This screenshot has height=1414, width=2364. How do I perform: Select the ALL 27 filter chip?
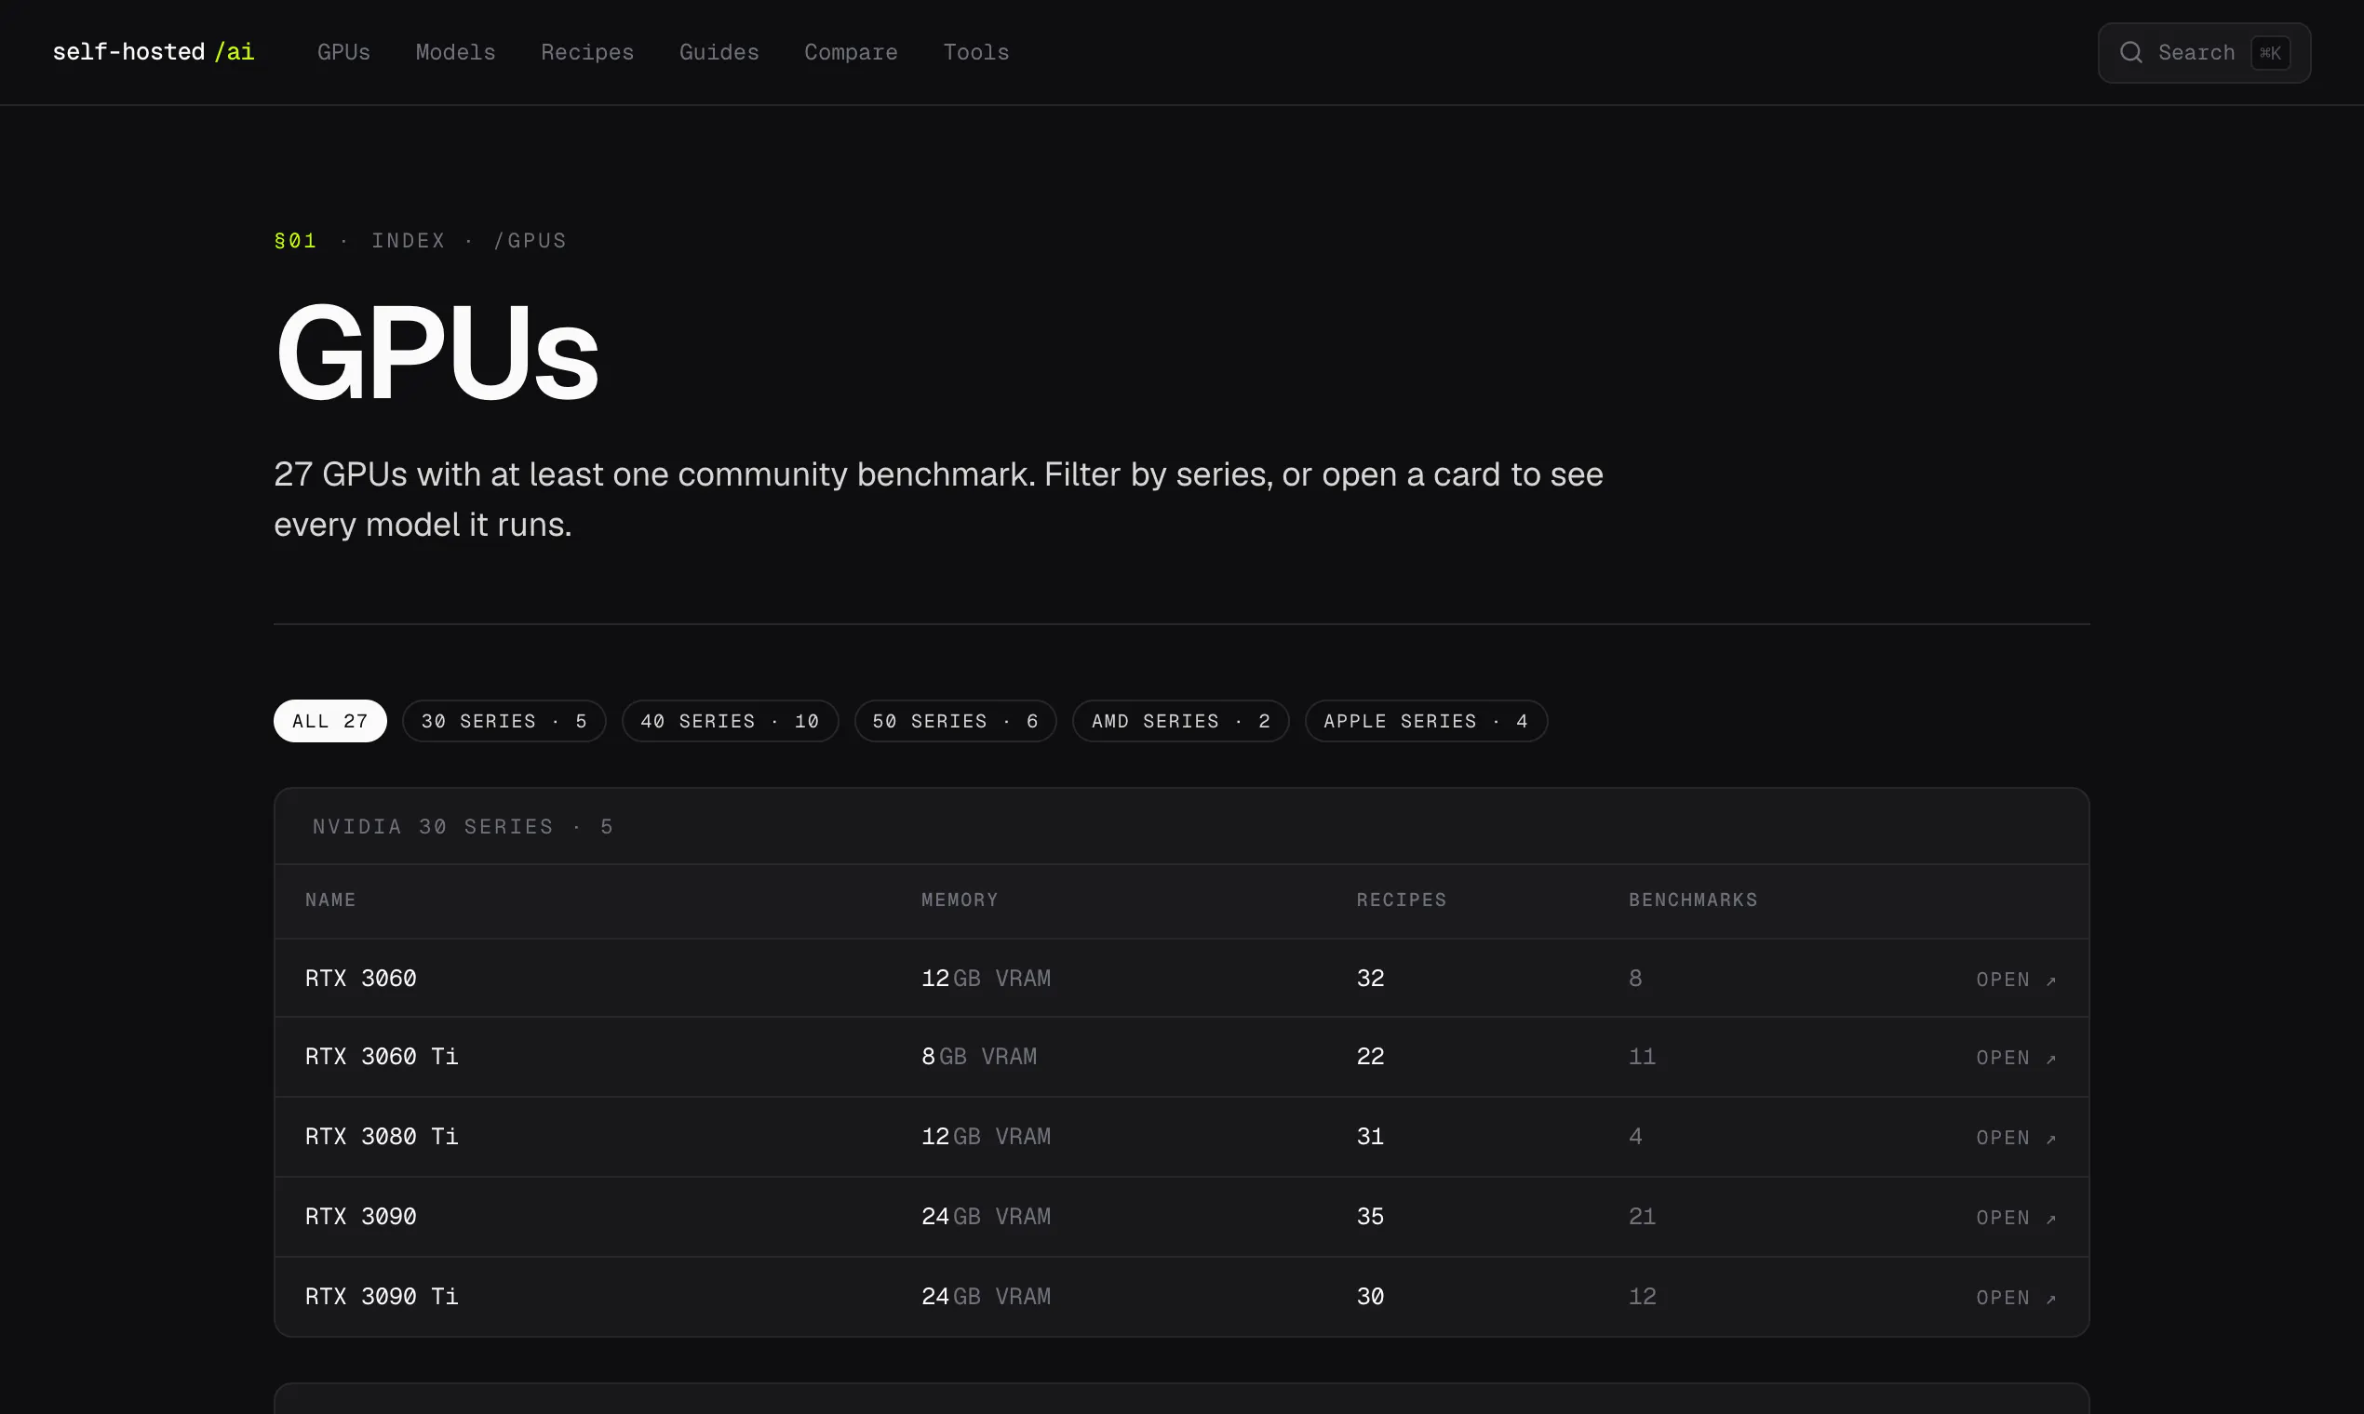click(x=329, y=721)
